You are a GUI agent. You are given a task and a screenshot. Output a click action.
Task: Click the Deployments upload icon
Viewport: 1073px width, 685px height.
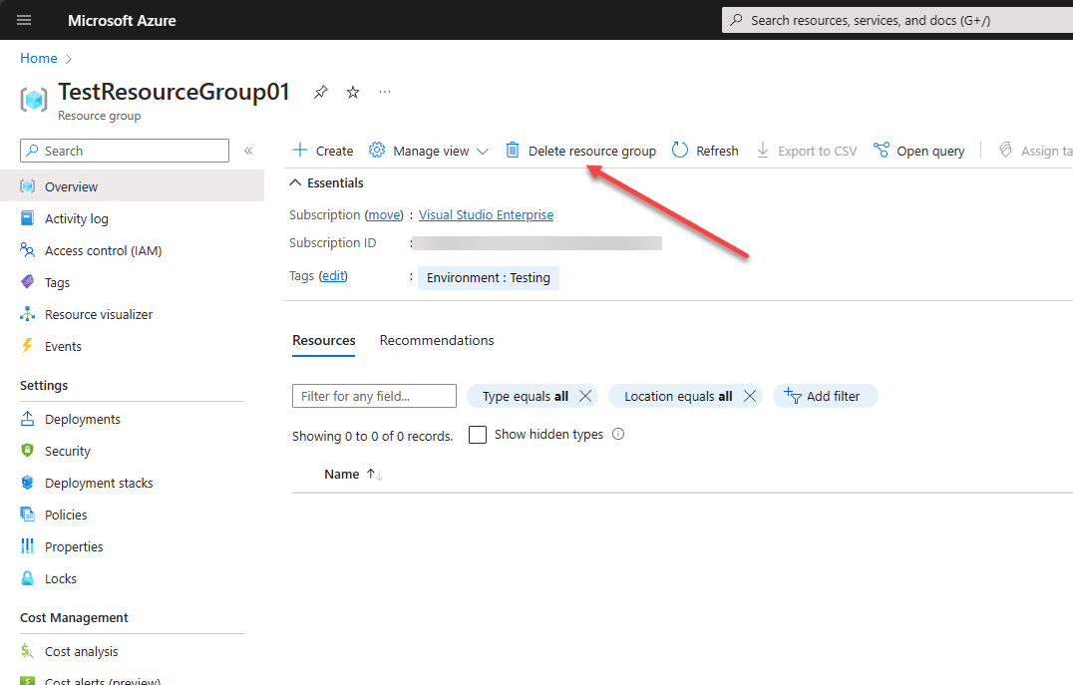[27, 419]
